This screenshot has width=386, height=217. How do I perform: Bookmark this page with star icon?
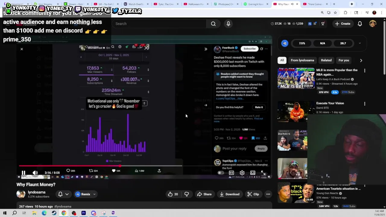tap(335, 13)
